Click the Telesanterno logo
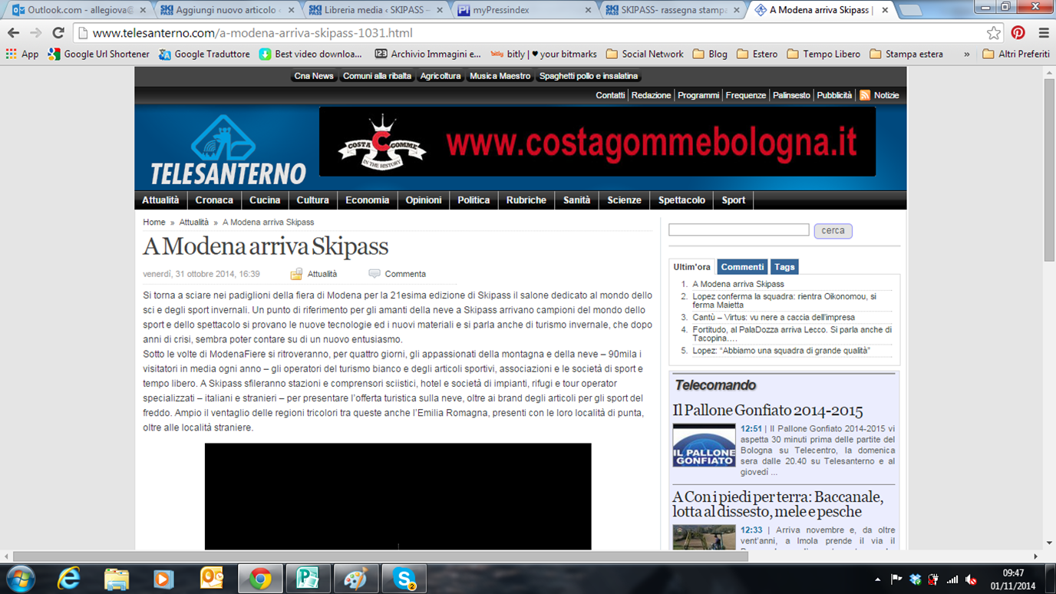1056x594 pixels. click(227, 151)
